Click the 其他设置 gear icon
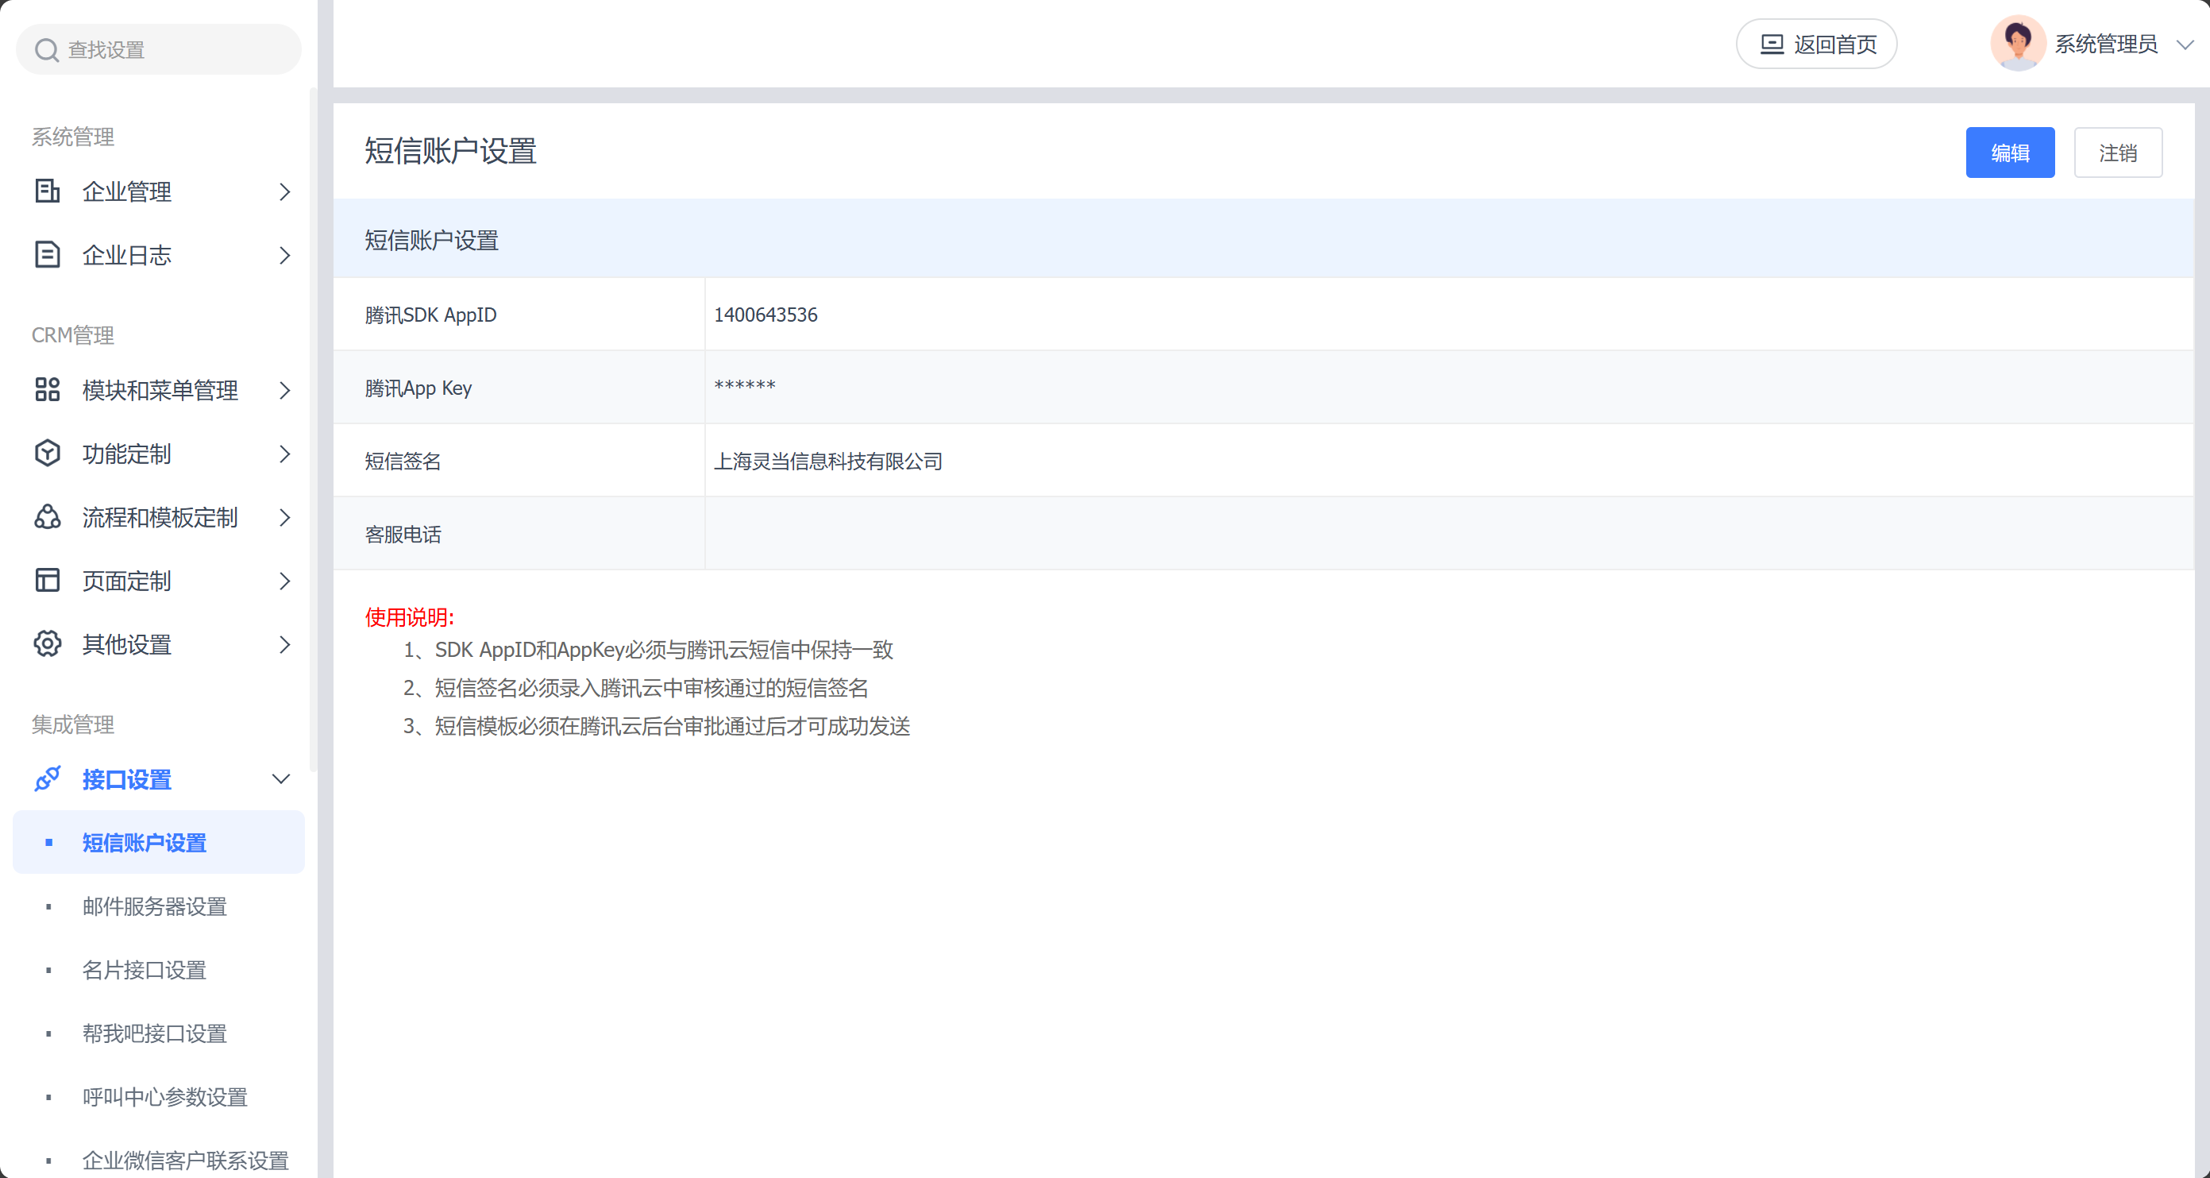2210x1178 pixels. tap(47, 644)
